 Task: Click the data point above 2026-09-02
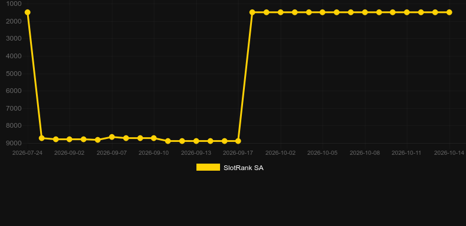click(x=70, y=139)
